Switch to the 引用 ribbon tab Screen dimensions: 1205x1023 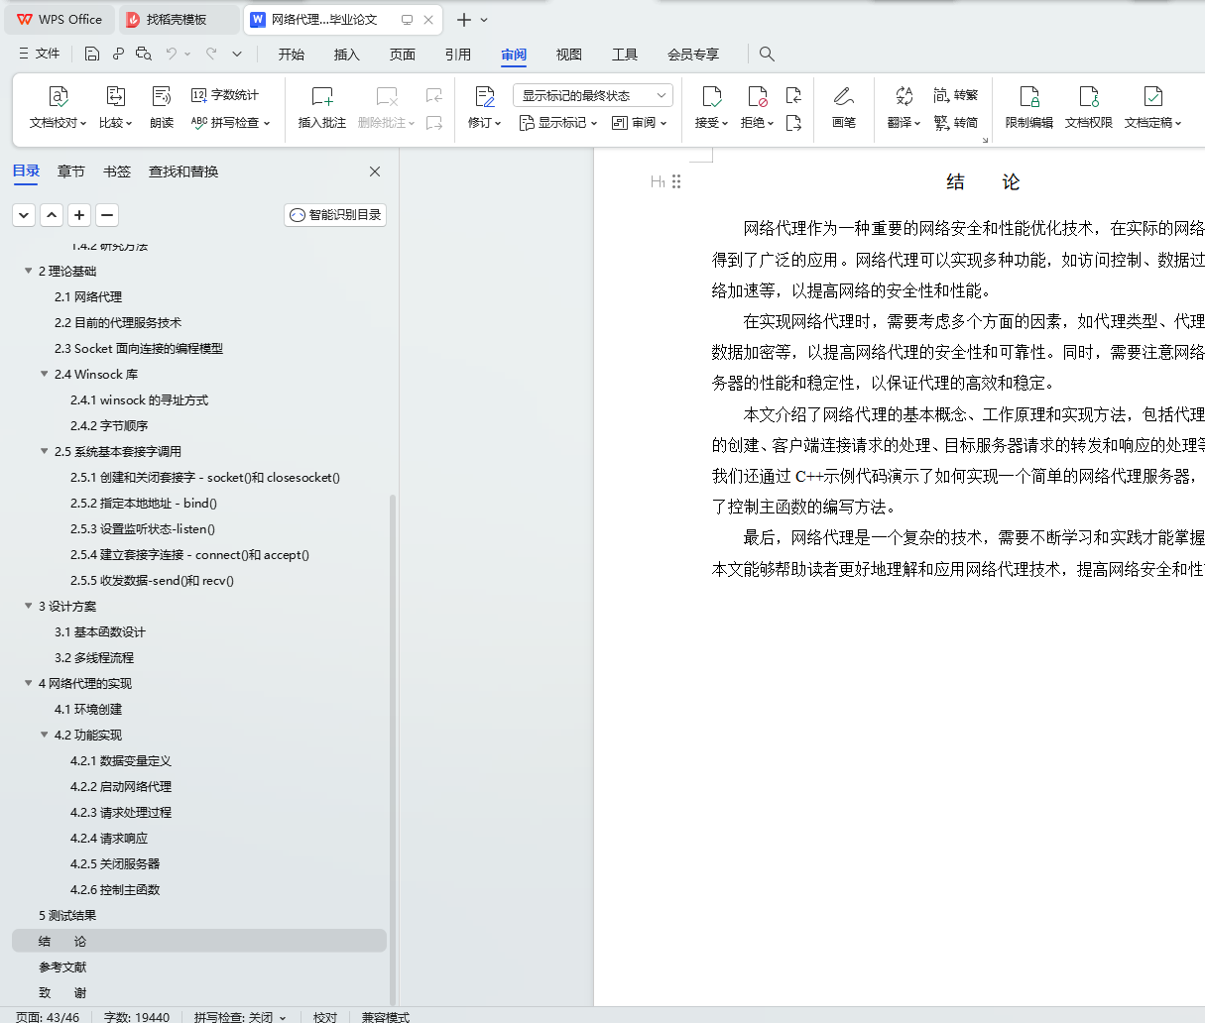click(458, 55)
